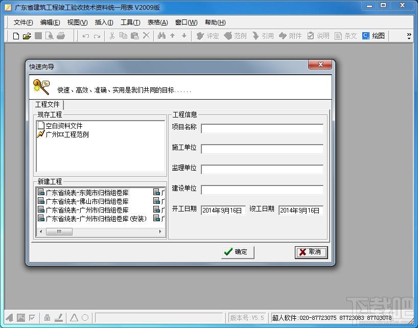Select 空白资料文件 in existing projects list
This screenshot has height=328, width=418.
tap(63, 126)
